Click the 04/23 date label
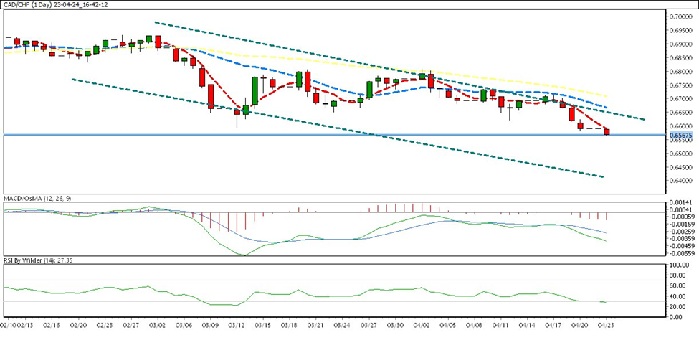This screenshot has width=699, height=340. click(605, 326)
